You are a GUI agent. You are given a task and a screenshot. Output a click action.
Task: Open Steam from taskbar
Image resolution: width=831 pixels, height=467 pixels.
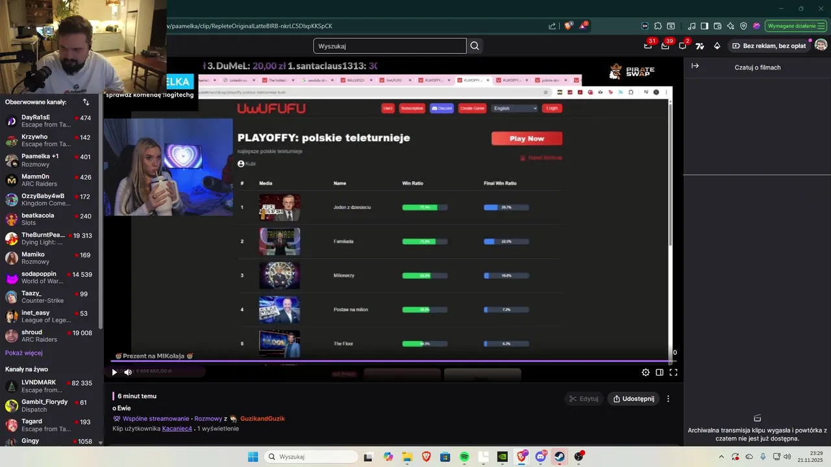559,457
